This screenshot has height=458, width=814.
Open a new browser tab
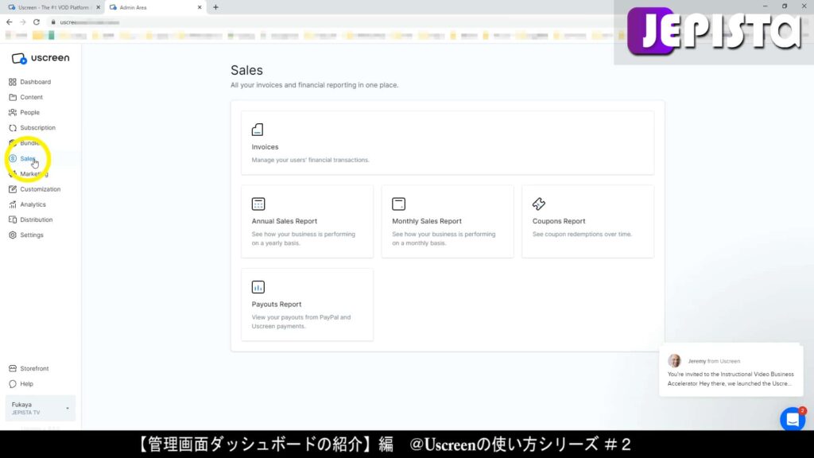[216, 7]
